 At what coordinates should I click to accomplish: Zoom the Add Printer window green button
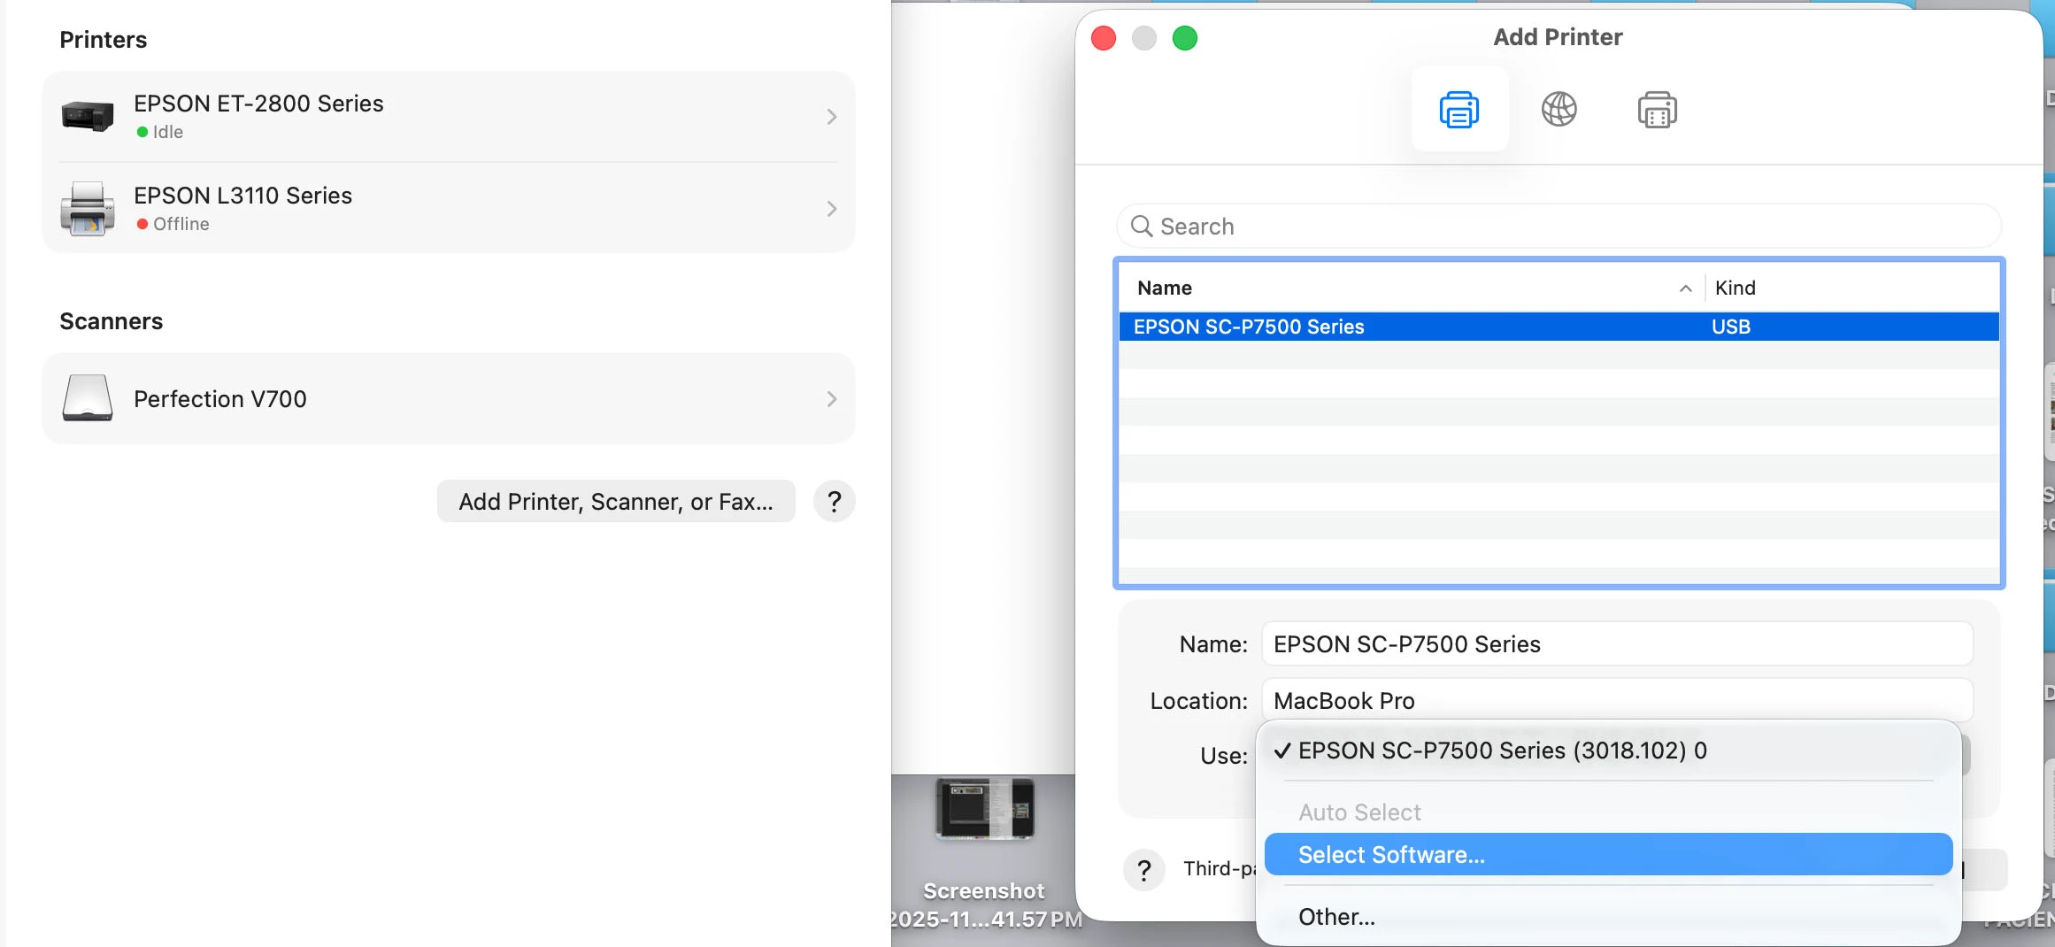[x=1184, y=38]
